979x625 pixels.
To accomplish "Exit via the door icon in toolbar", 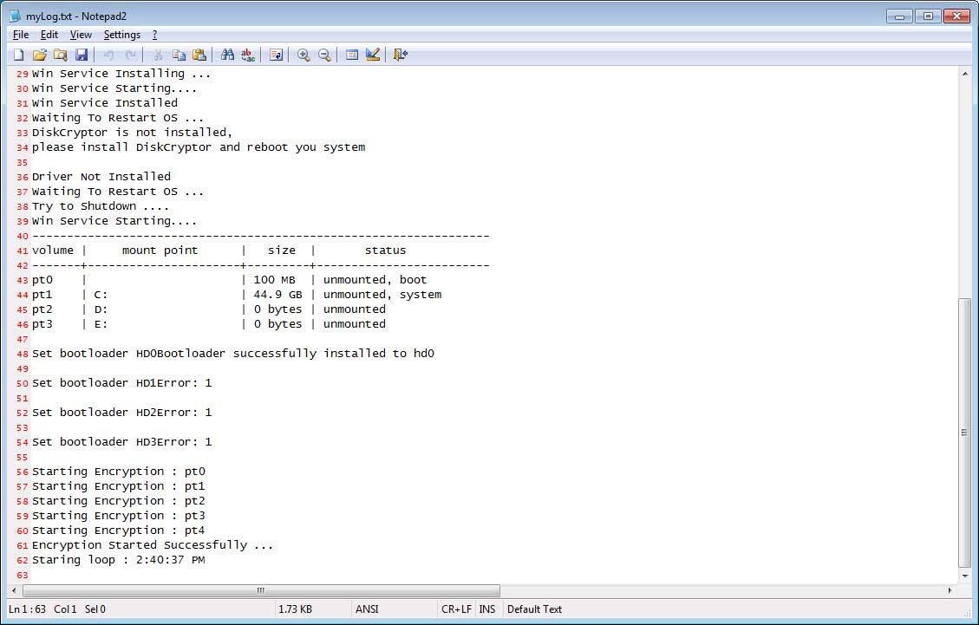I will (x=401, y=55).
